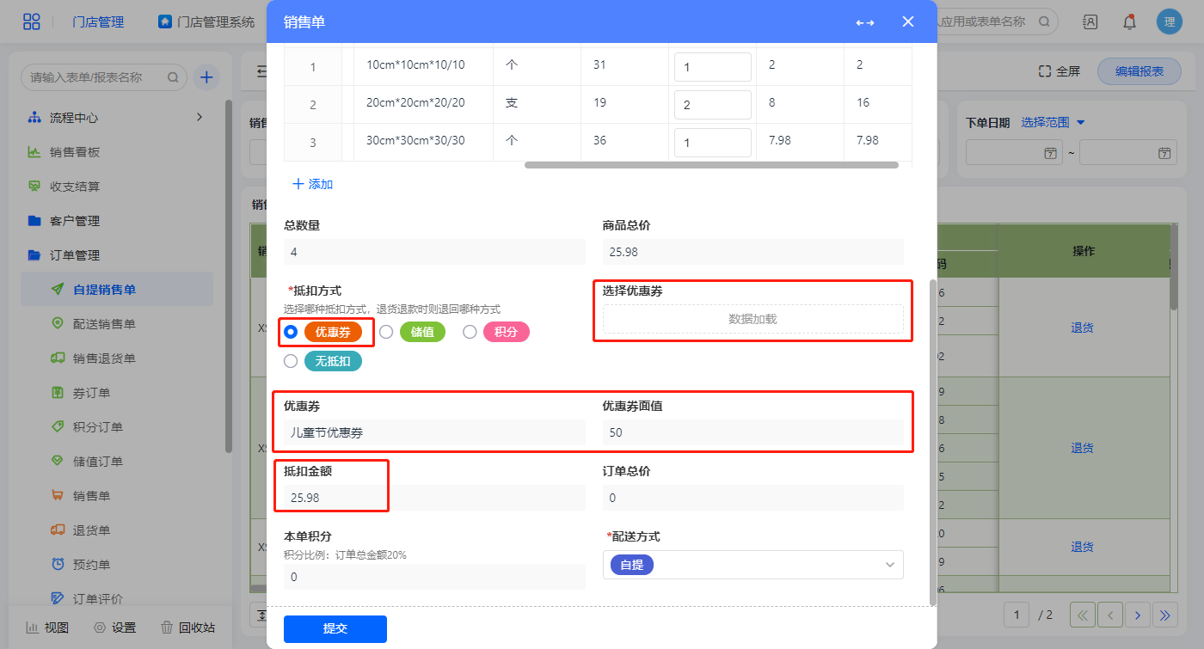Click the 添加 add row link

(313, 184)
